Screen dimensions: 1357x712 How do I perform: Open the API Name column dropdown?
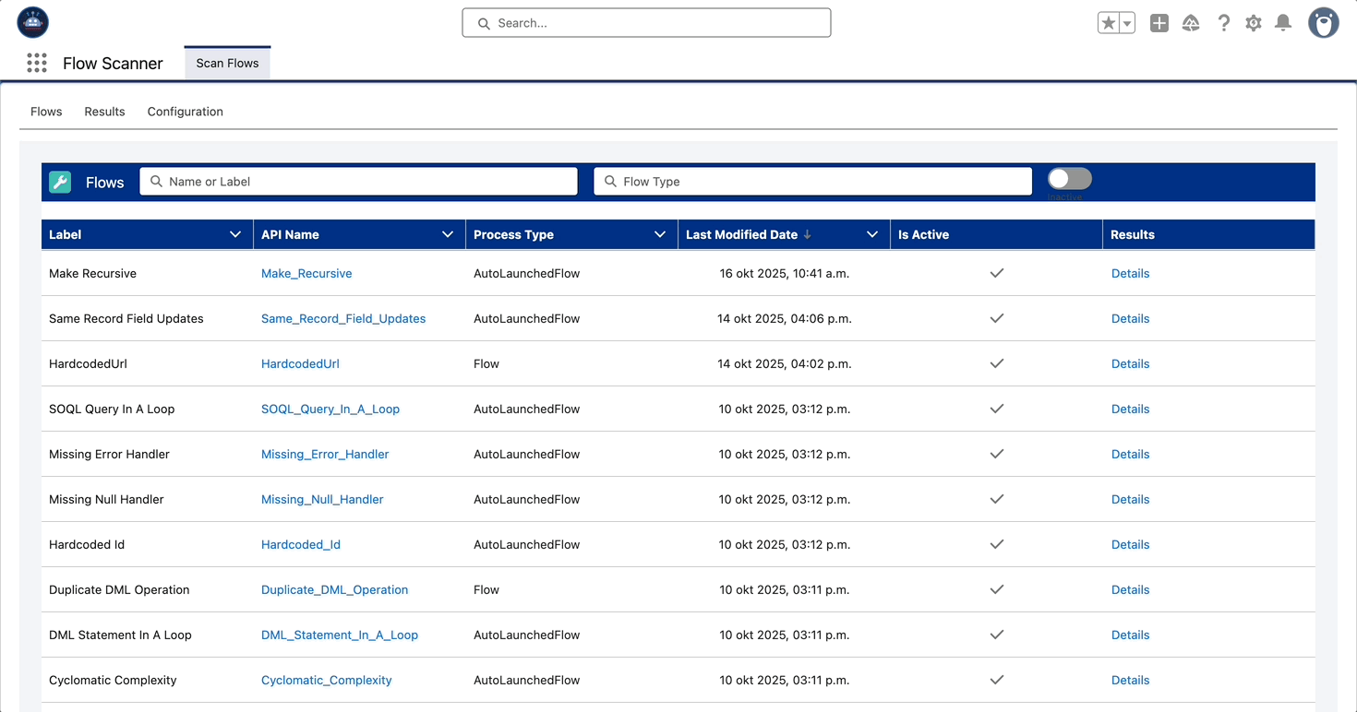[x=448, y=235]
